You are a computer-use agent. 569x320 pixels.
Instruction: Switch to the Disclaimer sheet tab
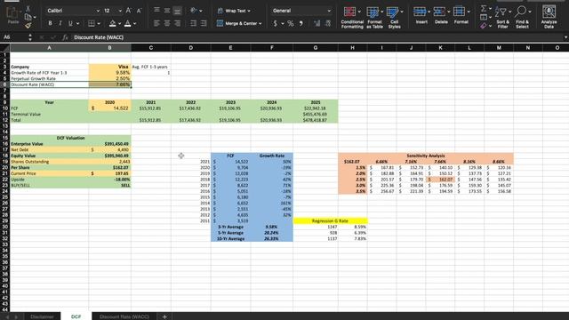42,316
